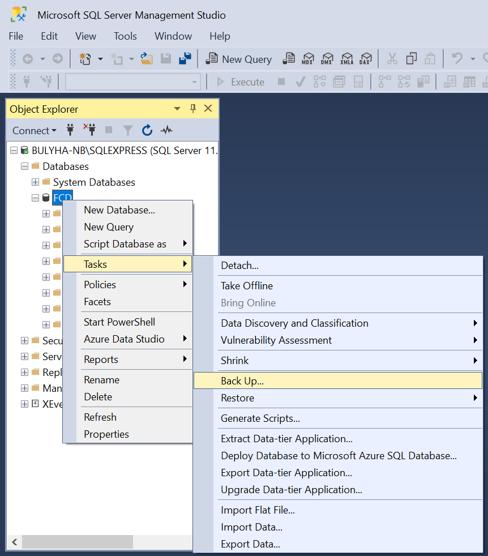
Task: Click the Copy icon in toolbar
Action: pos(411,58)
